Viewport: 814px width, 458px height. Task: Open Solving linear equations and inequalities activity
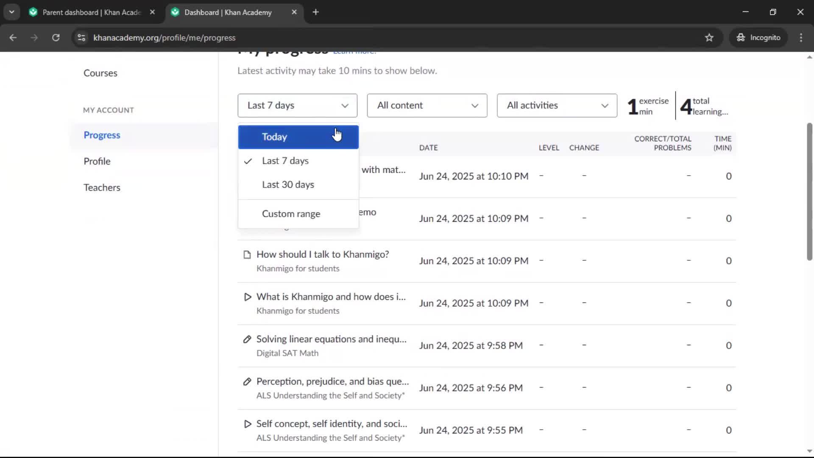tap(332, 339)
